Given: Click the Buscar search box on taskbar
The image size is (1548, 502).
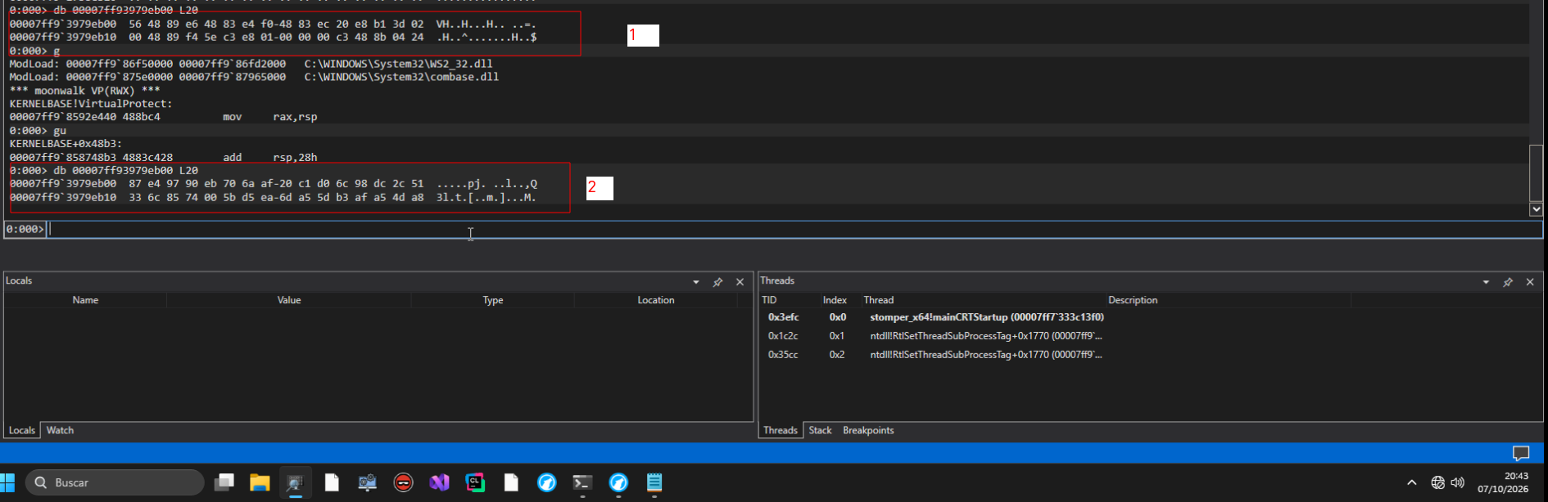Looking at the screenshot, I should click(115, 482).
